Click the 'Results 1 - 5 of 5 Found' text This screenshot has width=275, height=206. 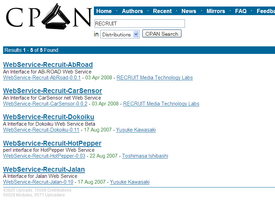click(x=31, y=50)
